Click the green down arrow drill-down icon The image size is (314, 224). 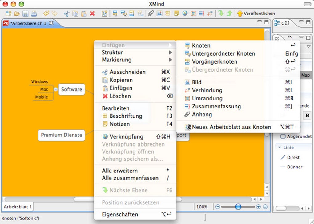click(x=221, y=13)
